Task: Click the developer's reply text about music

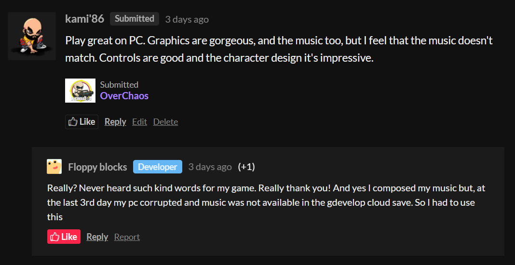Action: point(260,202)
